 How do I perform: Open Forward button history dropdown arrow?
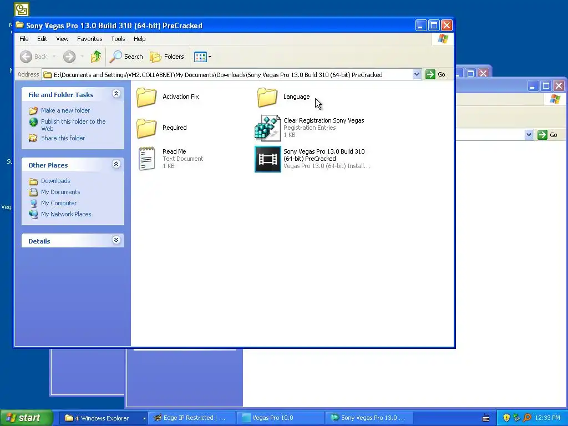click(x=82, y=57)
